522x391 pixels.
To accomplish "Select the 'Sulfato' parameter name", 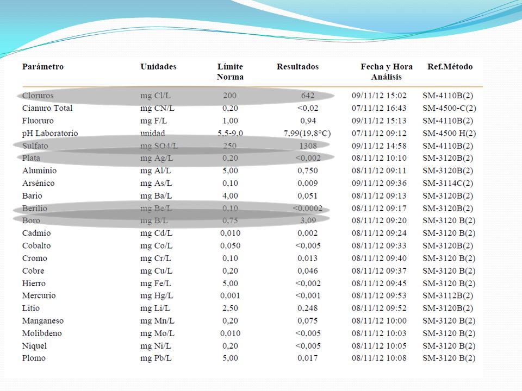I will (35, 146).
